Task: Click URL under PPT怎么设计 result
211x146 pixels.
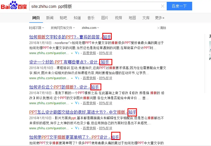Action: click(x=49, y=128)
